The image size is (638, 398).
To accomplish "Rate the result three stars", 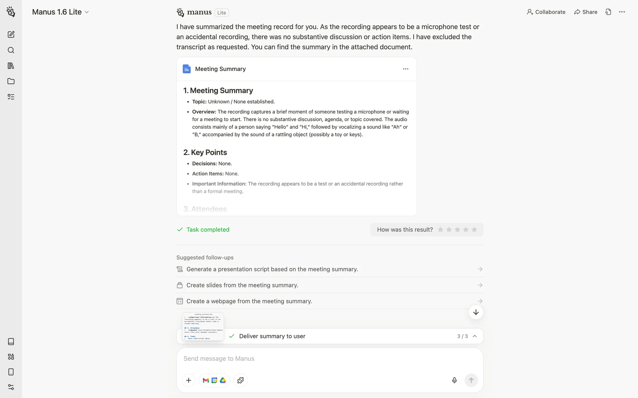I will pos(457,230).
